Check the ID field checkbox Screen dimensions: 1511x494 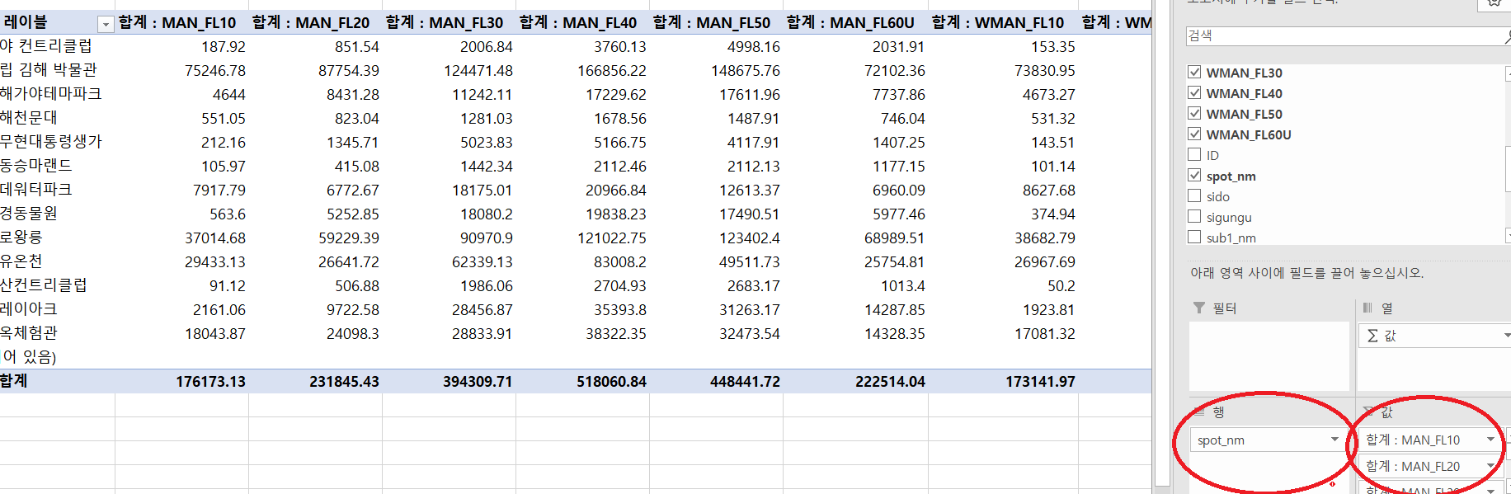pyautogui.click(x=1194, y=154)
